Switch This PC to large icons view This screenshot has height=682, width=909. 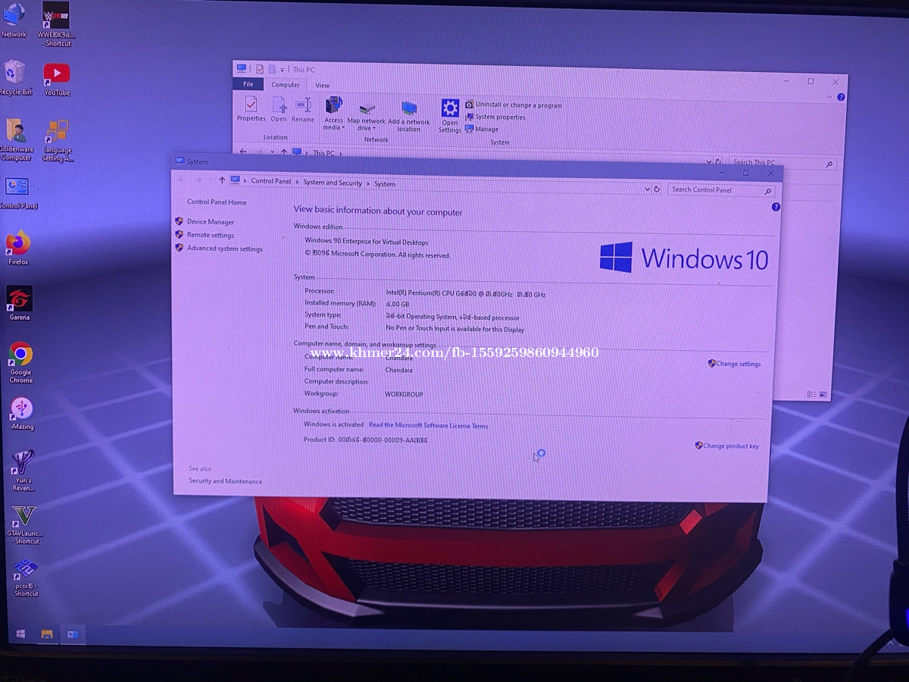click(x=823, y=395)
